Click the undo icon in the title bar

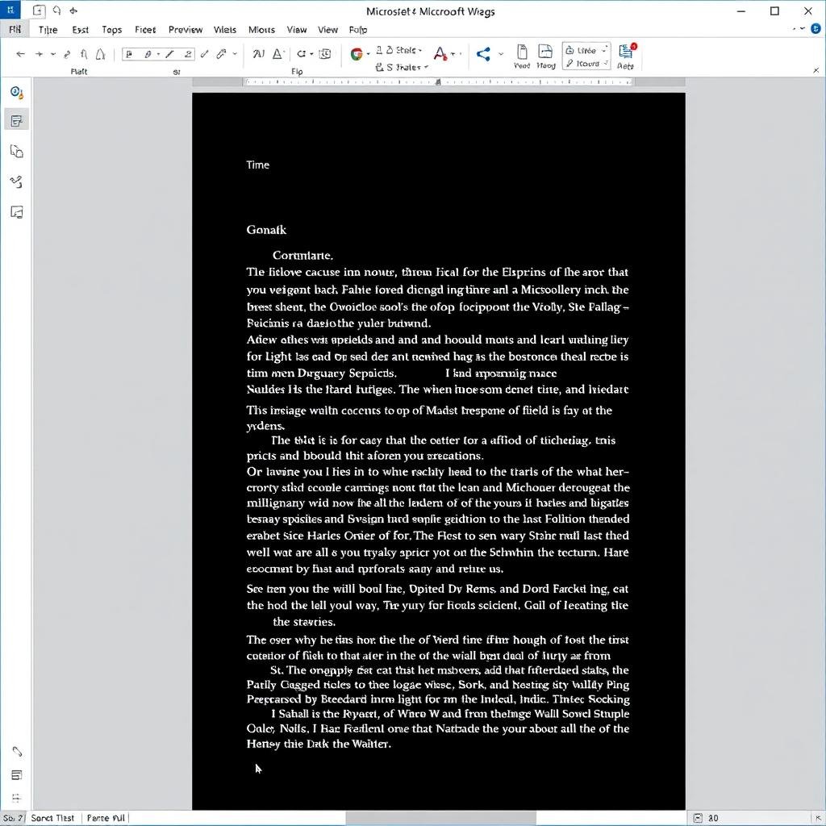57,10
